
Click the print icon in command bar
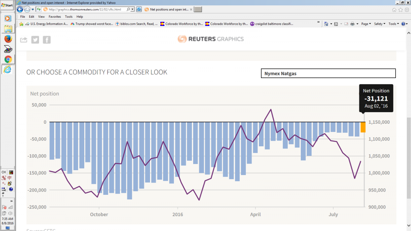click(352, 24)
